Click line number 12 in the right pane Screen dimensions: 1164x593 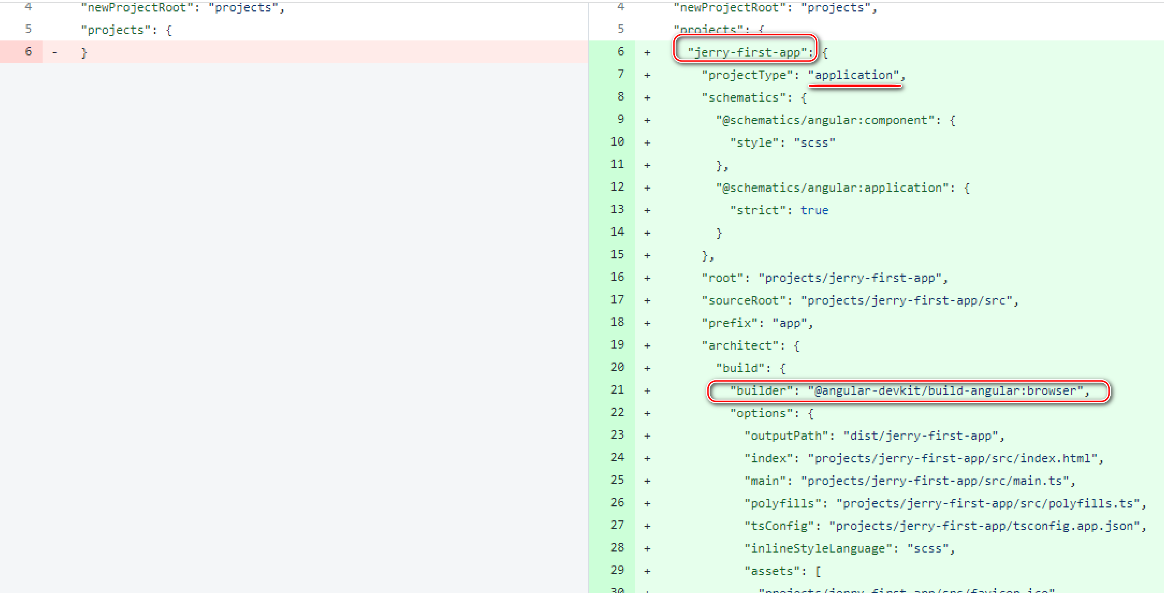click(617, 187)
